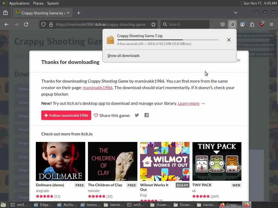
Task: Go back using the browser back arrow
Action: (7, 24)
